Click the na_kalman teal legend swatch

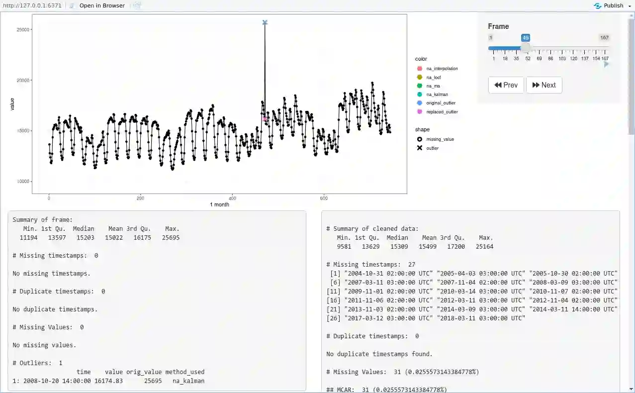coord(419,95)
